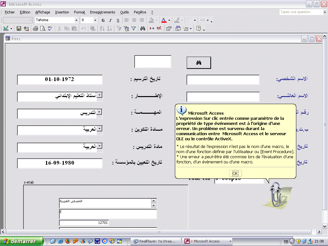
Task: Toggle Underline S formatting button
Action: click(118, 20)
